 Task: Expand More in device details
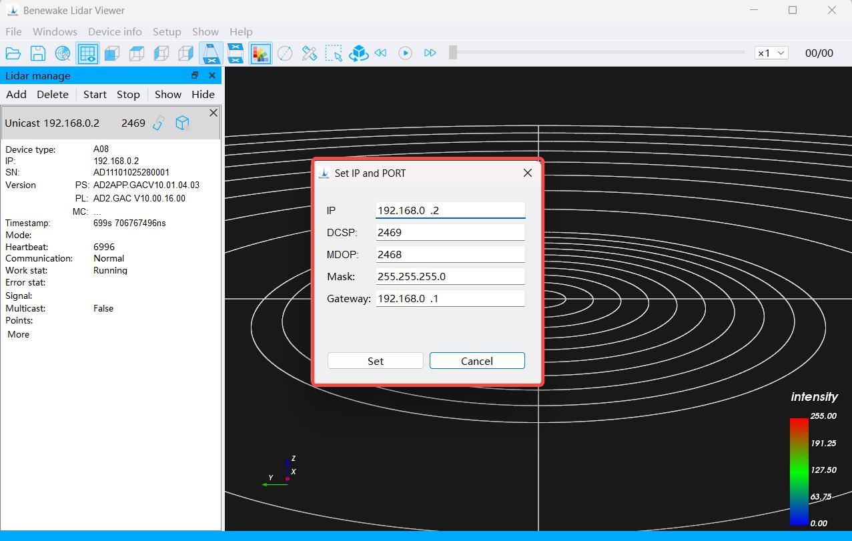tap(19, 334)
